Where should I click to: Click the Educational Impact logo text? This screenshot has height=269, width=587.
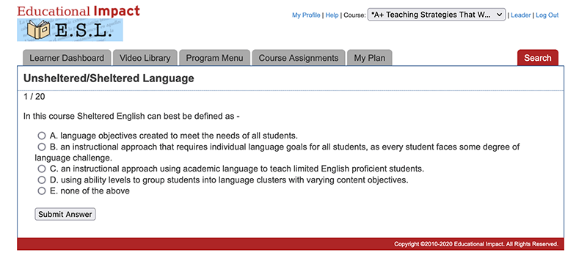tap(79, 11)
